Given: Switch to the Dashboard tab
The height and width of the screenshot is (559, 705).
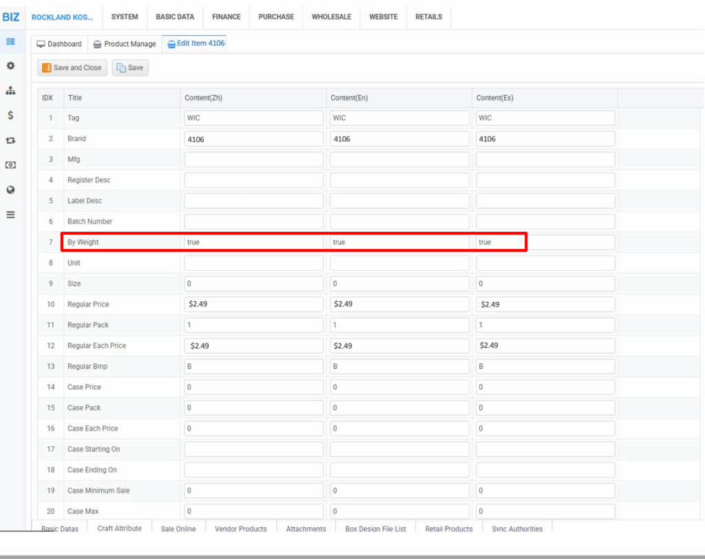Looking at the screenshot, I should 59,44.
